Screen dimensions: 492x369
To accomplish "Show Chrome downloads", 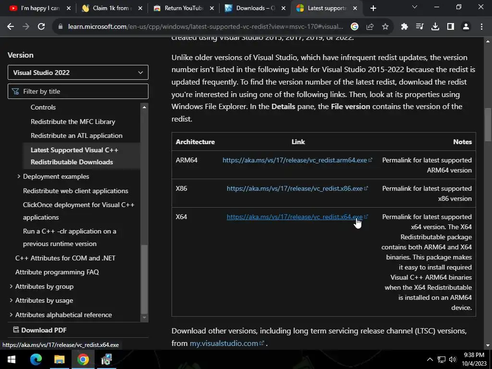I will point(435,27).
